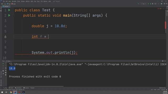
Task: Open Project Structure icon in toolbar
Action: point(161,4)
